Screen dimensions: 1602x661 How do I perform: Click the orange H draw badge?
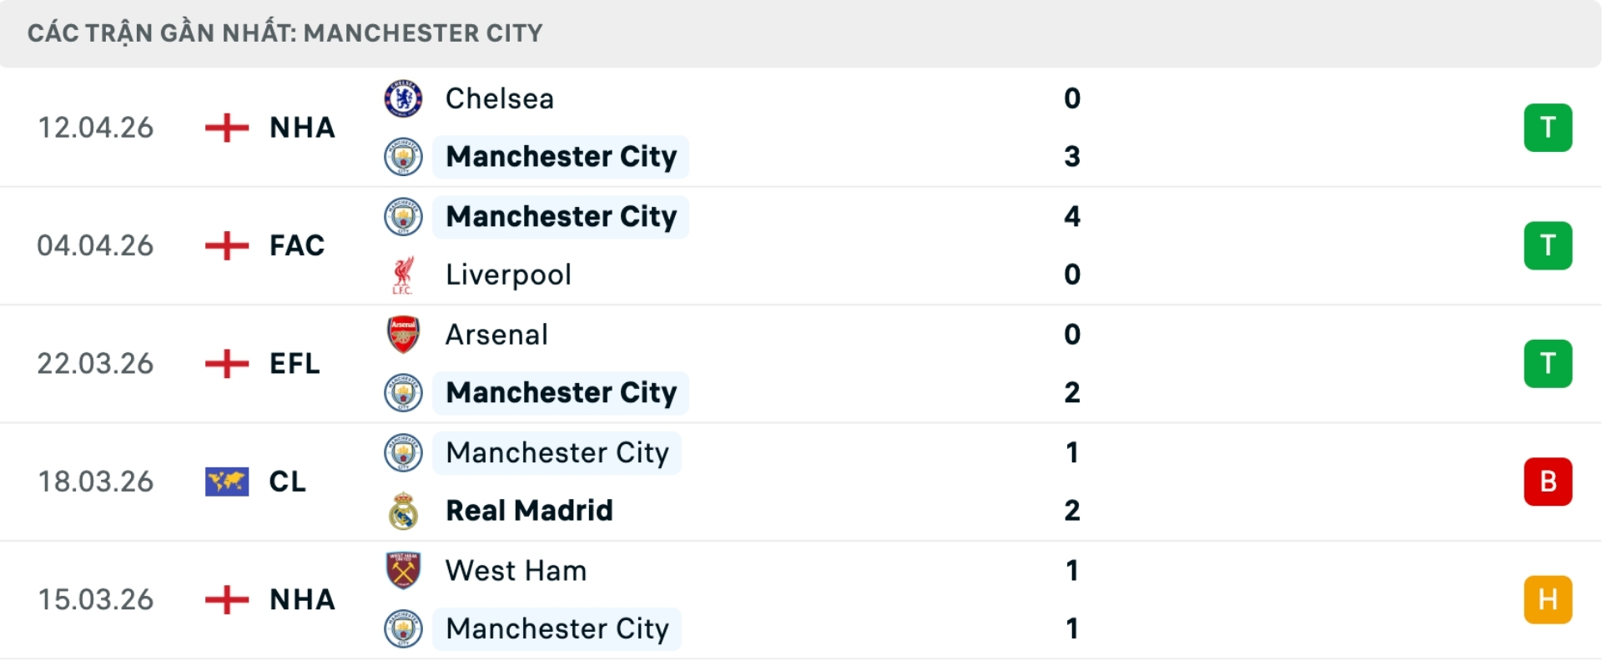[x=1548, y=599]
